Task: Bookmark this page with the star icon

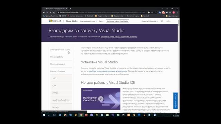Action: pos(156,12)
